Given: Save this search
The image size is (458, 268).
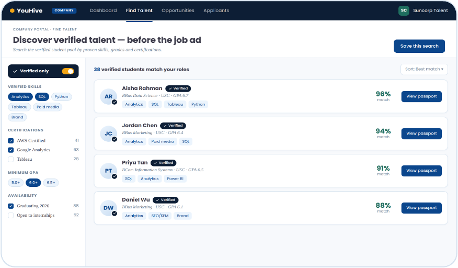Looking at the screenshot, I should [419, 46].
